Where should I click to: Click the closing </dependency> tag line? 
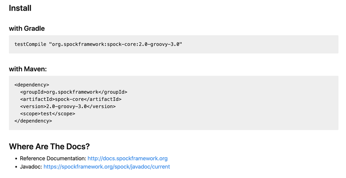33,121
